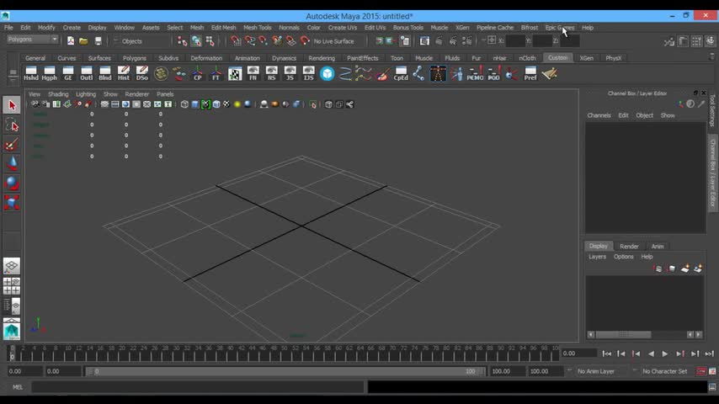
Task: Click the MEL command input field
Action: click(x=198, y=387)
